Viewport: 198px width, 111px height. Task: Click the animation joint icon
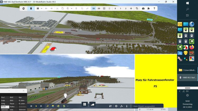(x=121, y=106)
